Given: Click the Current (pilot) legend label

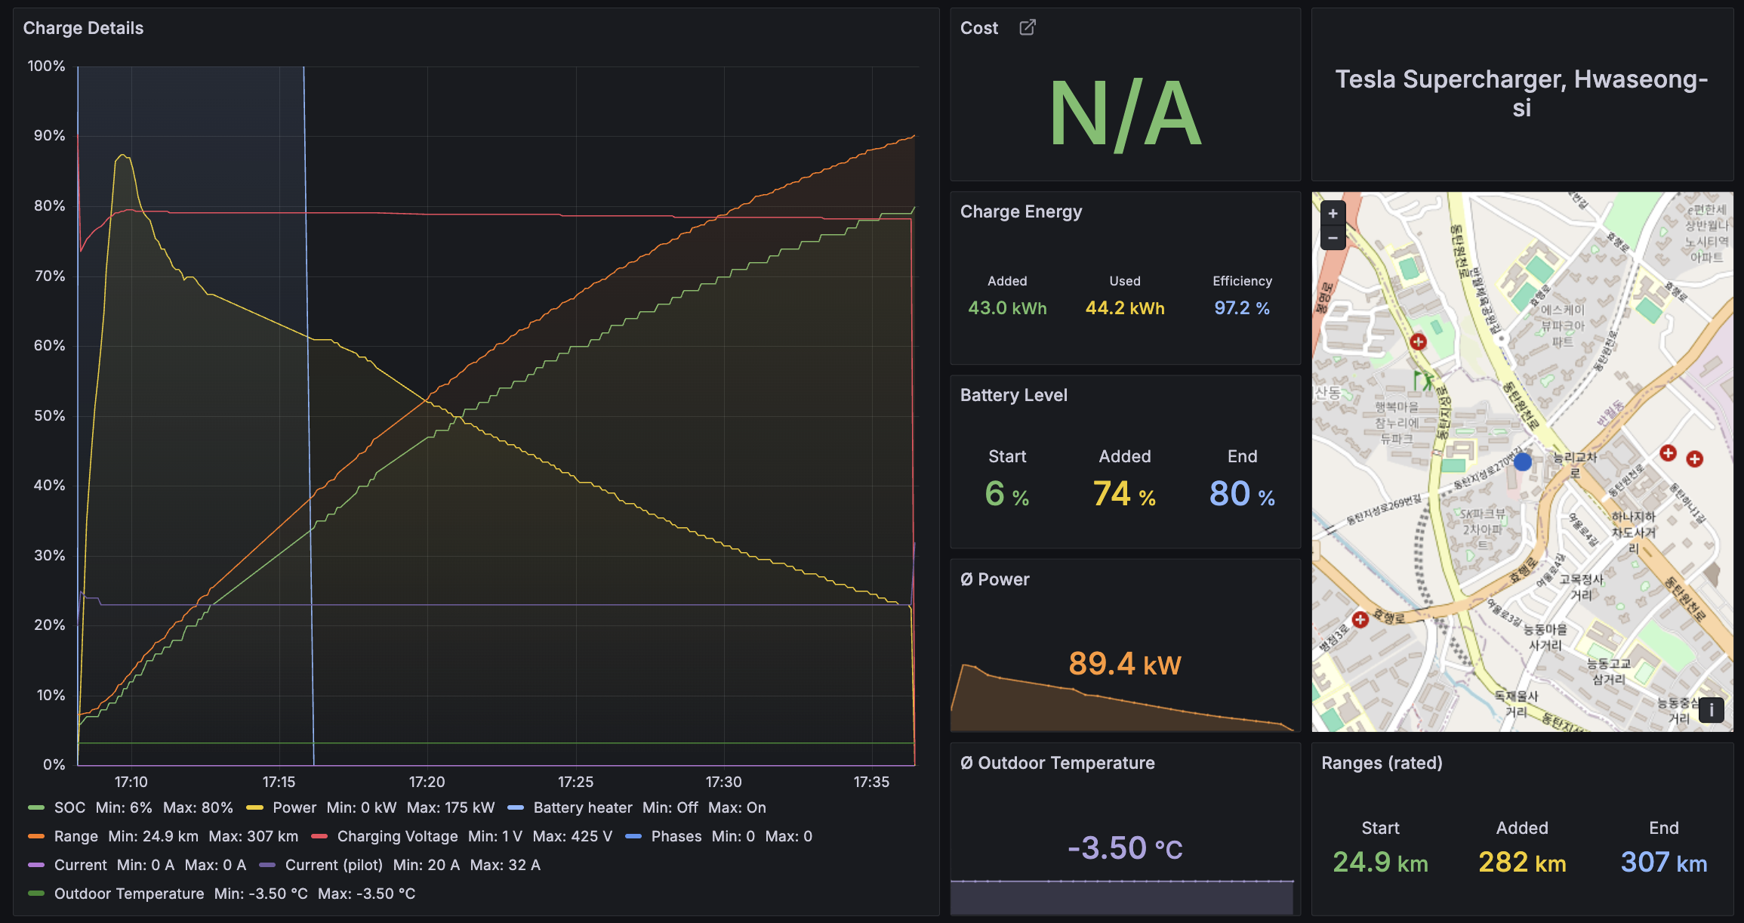Looking at the screenshot, I should tap(333, 865).
